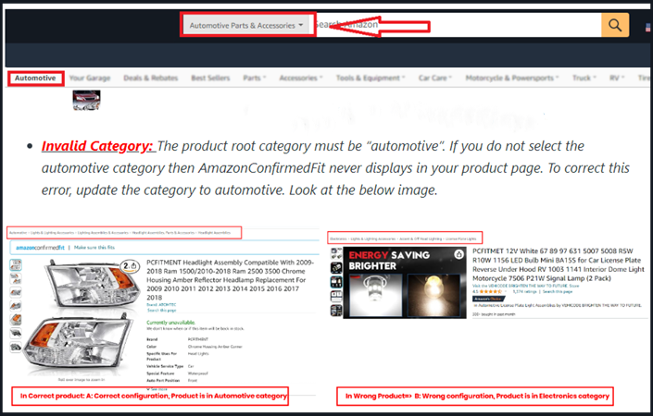Click the garage car image below Automotive
This screenshot has height=416, width=653.
tap(86, 100)
